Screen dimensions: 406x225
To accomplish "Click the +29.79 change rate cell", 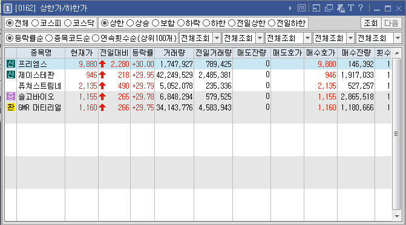I will point(143,86).
